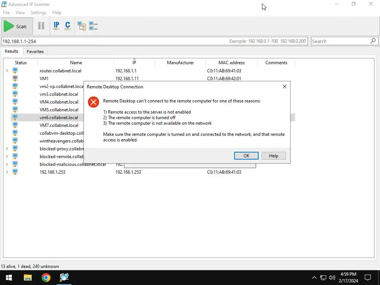Sort by the Name column header
Screen dimensions: 380x285
pos(76,62)
